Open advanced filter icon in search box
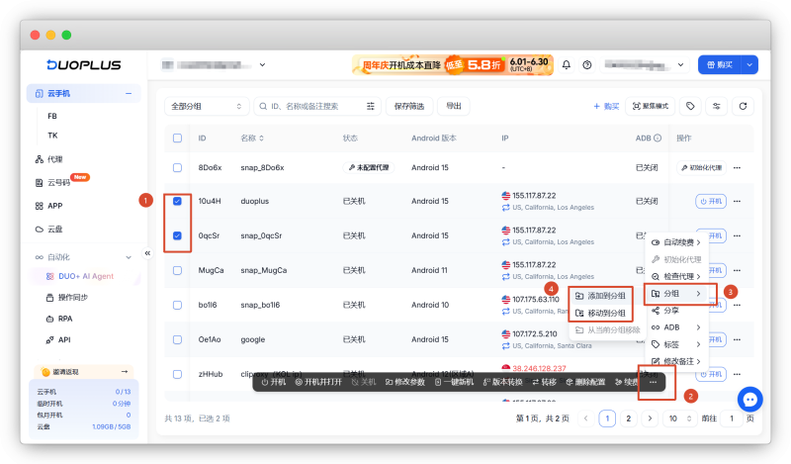 pyautogui.click(x=370, y=106)
